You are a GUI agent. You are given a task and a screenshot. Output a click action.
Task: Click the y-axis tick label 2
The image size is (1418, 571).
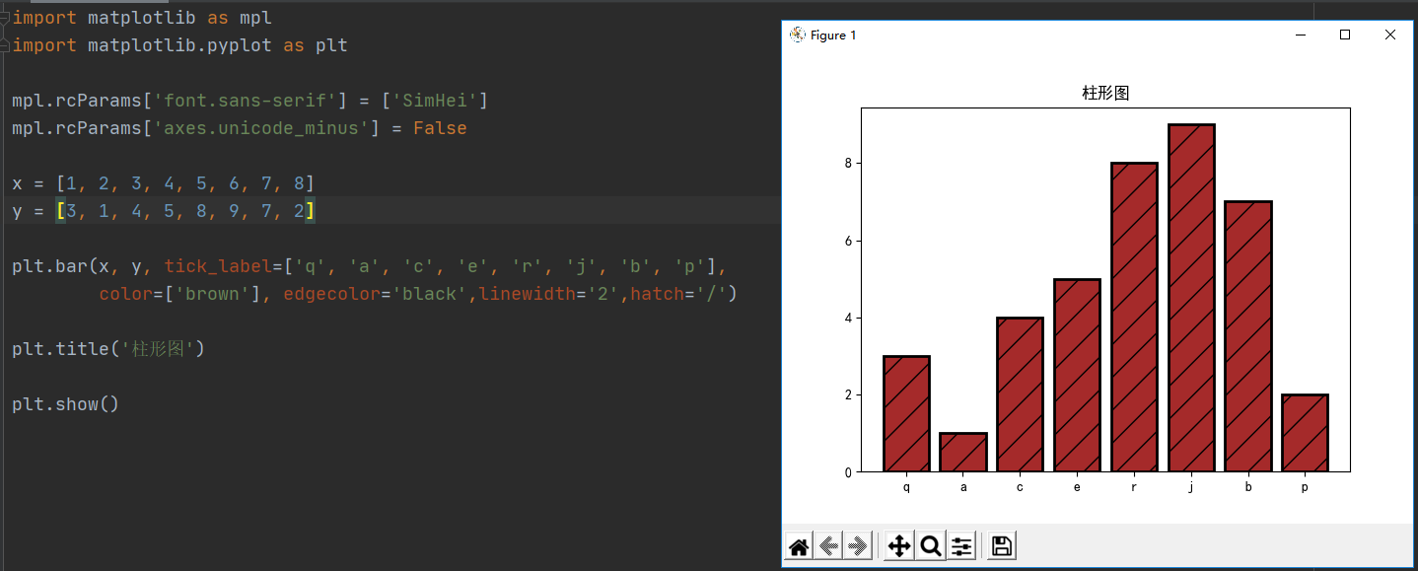[847, 394]
